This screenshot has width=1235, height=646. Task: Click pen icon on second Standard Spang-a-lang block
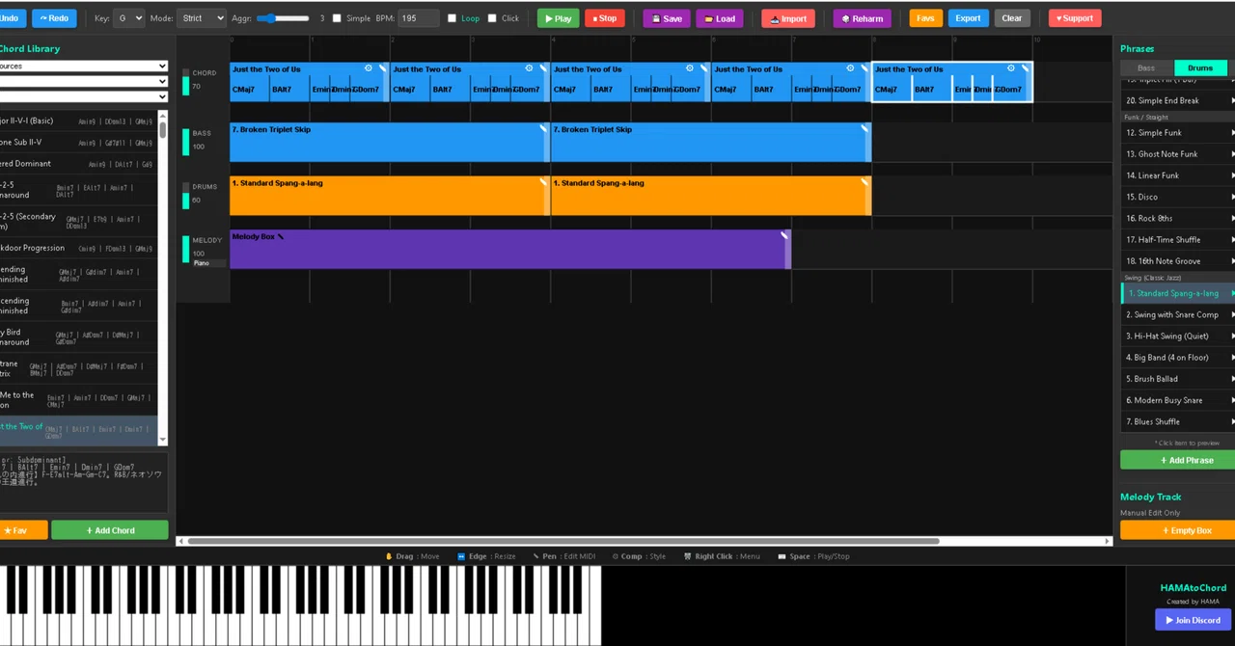pos(864,182)
